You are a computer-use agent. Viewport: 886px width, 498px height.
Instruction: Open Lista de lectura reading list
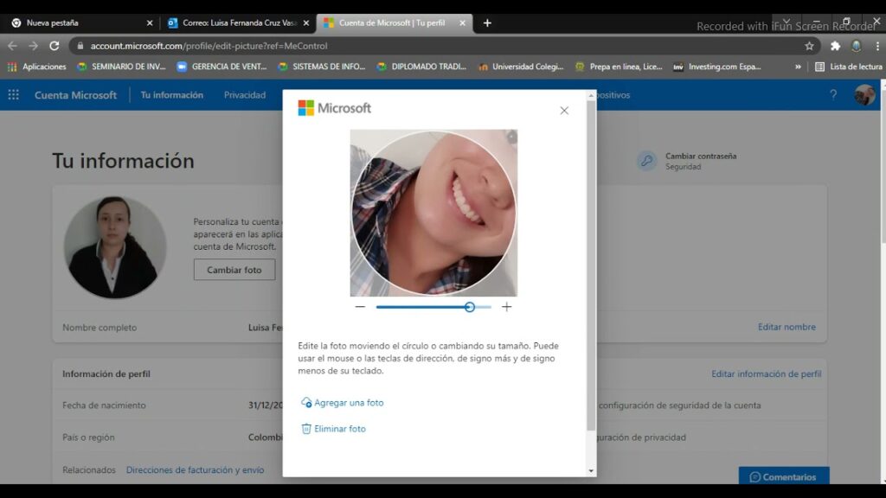(848, 67)
